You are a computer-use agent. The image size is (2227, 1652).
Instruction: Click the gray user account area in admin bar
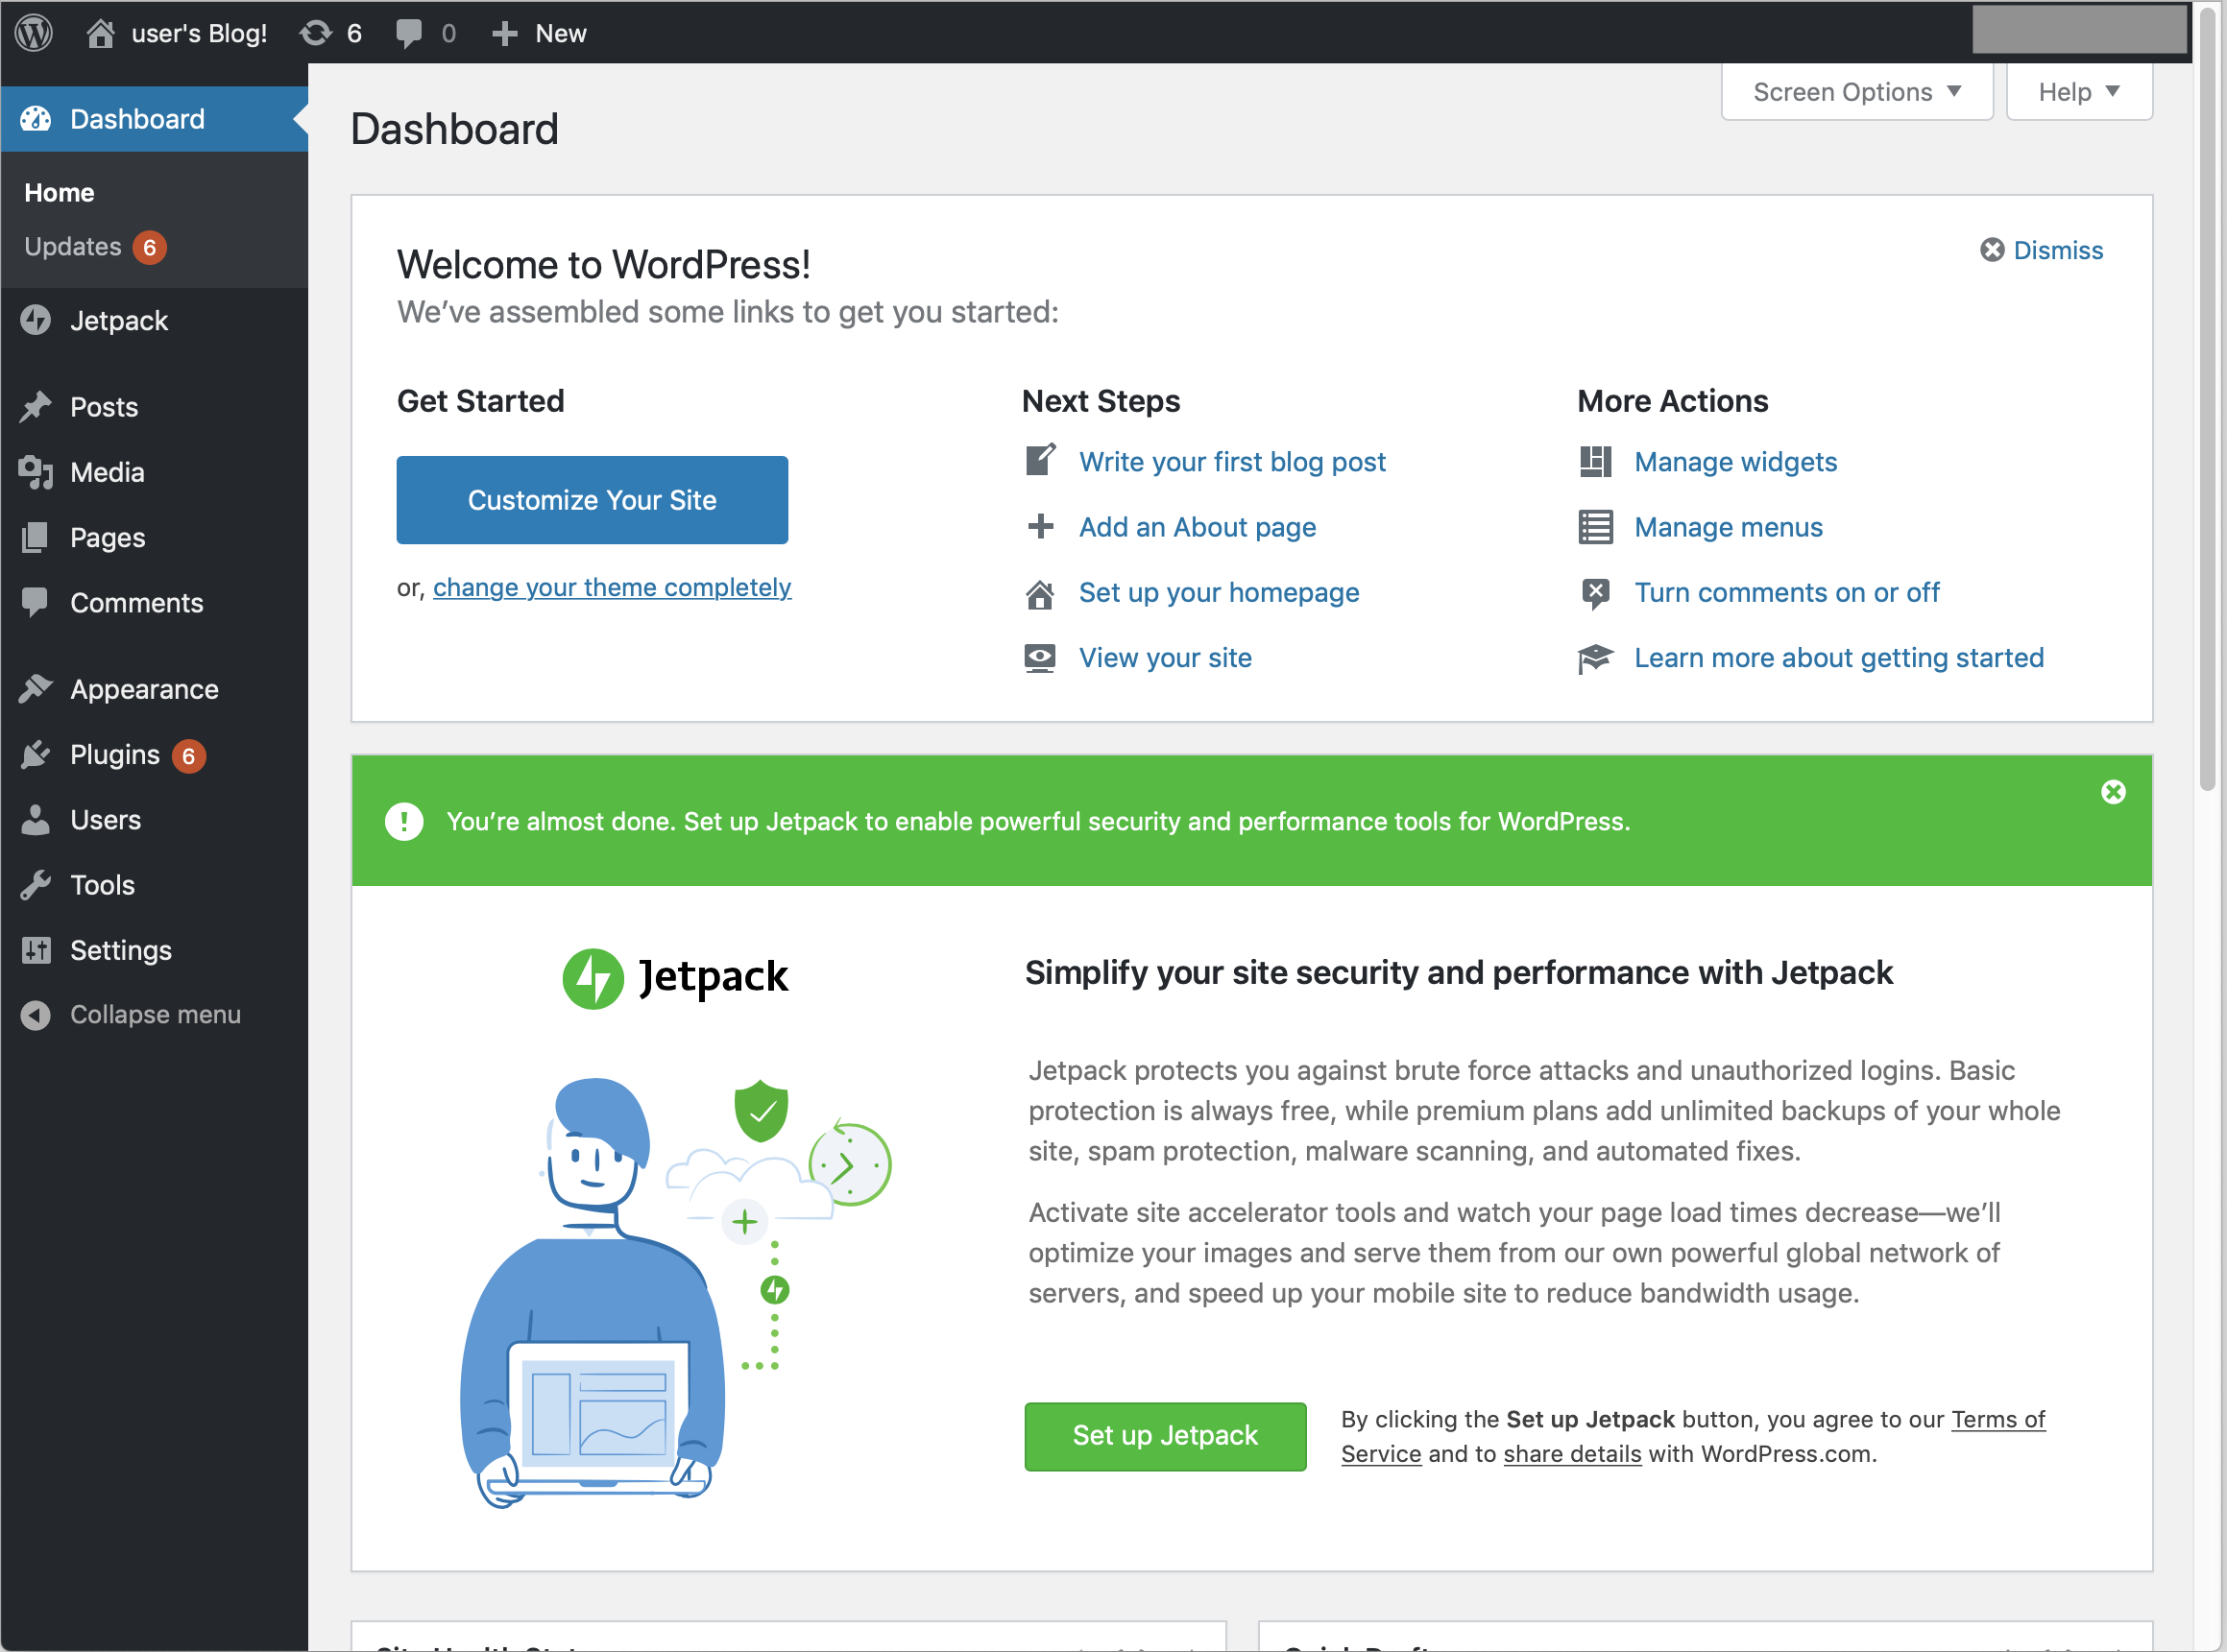(x=2079, y=29)
